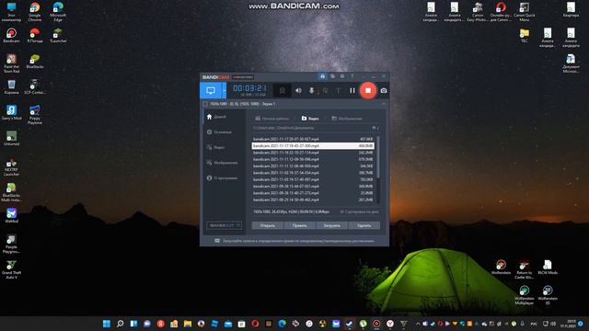Open the scheduled recording message link at bottom
This screenshot has width=589, height=331.
pyautogui.click(x=294, y=241)
